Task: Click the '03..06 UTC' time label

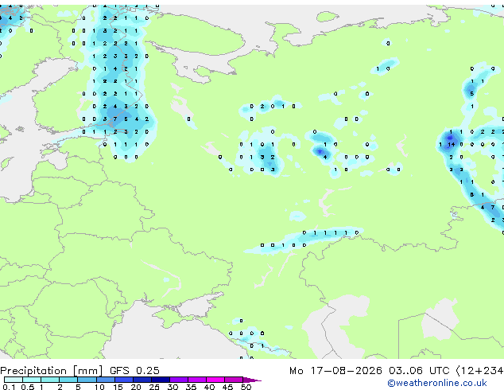Action: (x=419, y=370)
